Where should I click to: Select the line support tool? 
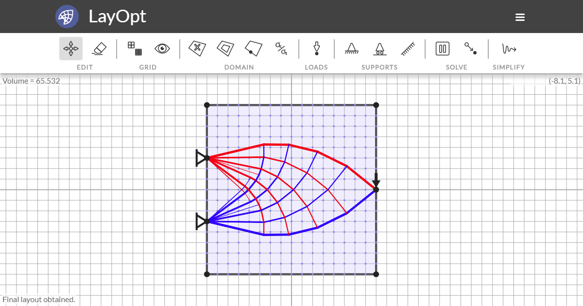(408, 49)
